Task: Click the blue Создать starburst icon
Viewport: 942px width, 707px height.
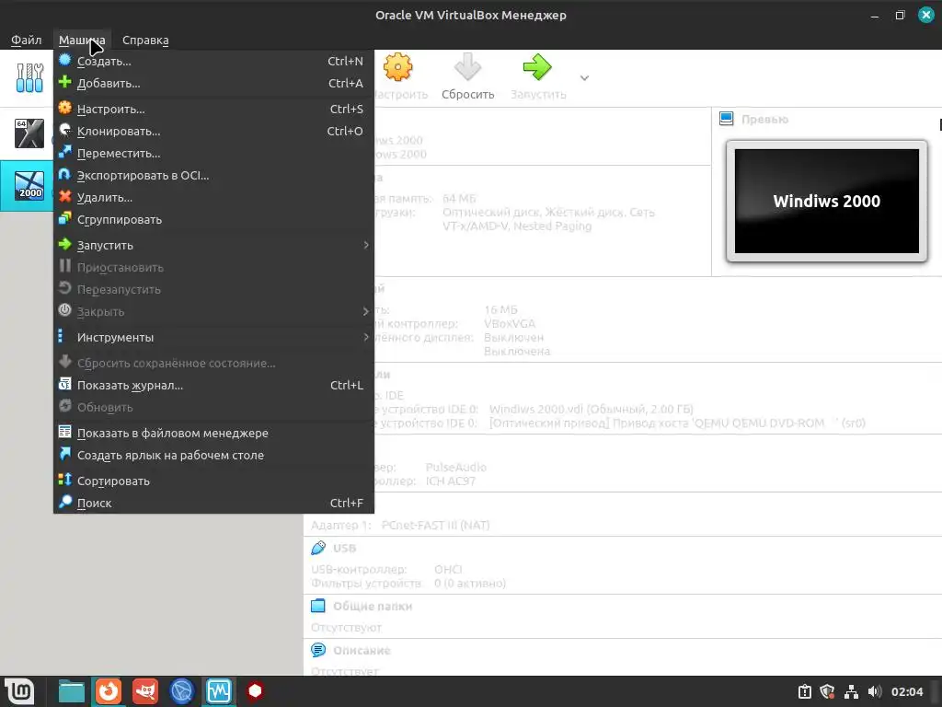Action: (65, 60)
